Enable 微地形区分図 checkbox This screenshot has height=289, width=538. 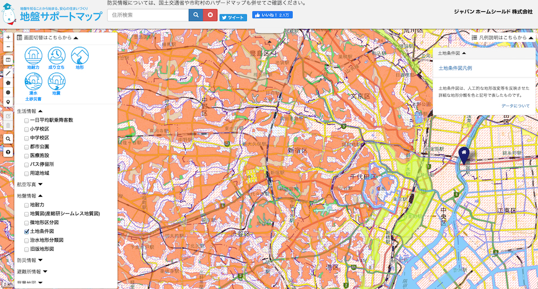(26, 223)
